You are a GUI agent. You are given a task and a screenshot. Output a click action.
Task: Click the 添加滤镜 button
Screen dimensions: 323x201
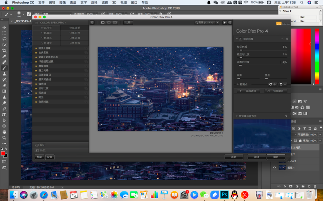point(248,91)
